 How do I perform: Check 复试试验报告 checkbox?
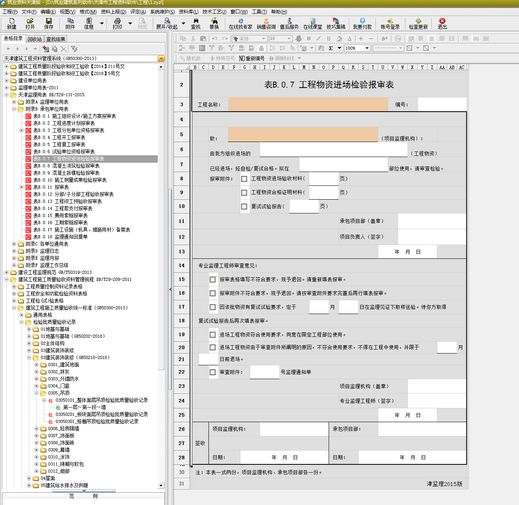click(244, 206)
